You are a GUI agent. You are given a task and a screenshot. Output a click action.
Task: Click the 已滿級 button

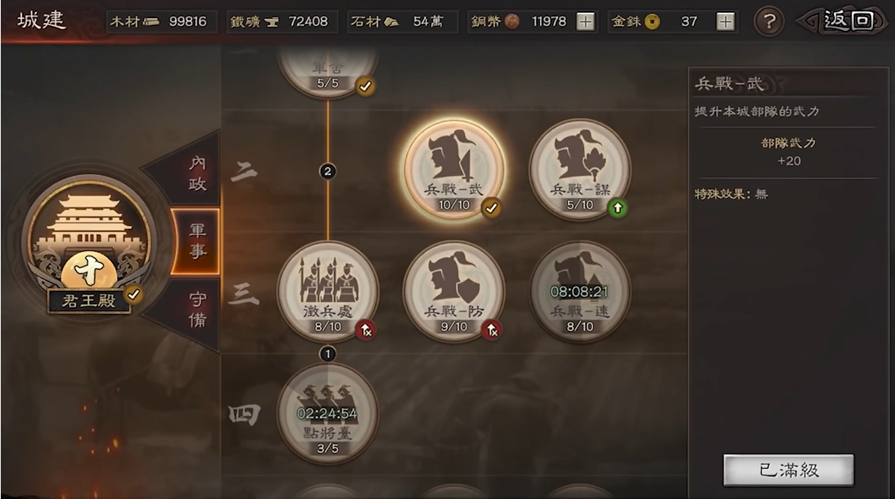pos(789,470)
